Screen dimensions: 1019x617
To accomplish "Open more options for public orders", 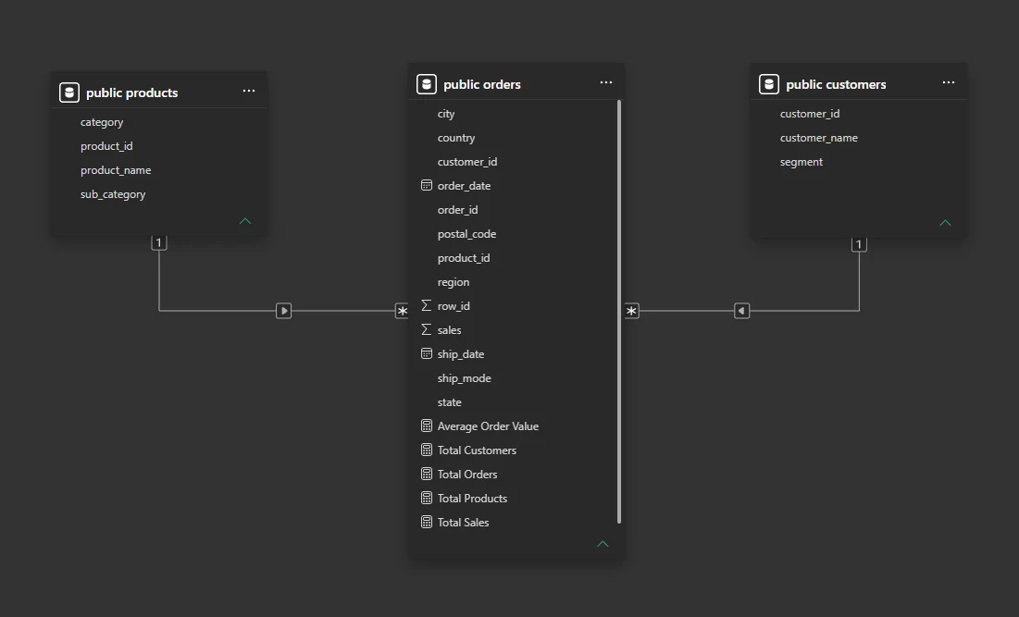I will point(606,82).
